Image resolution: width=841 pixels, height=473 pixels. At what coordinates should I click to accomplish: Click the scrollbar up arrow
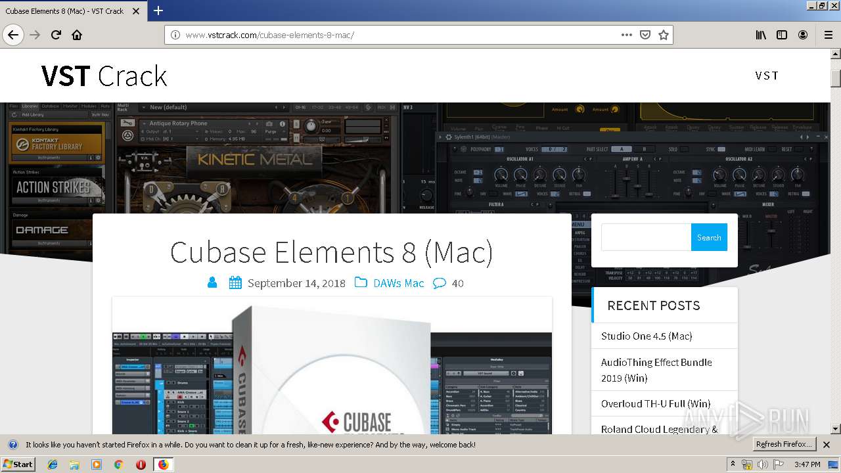pyautogui.click(x=836, y=54)
